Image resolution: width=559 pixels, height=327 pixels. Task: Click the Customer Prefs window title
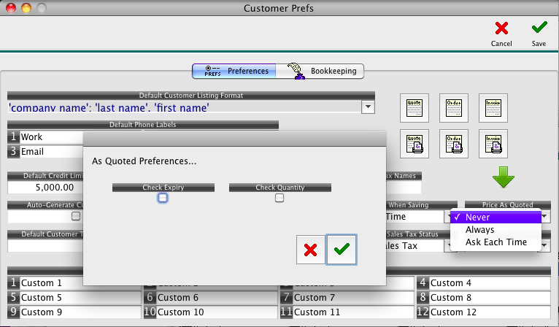coord(279,8)
